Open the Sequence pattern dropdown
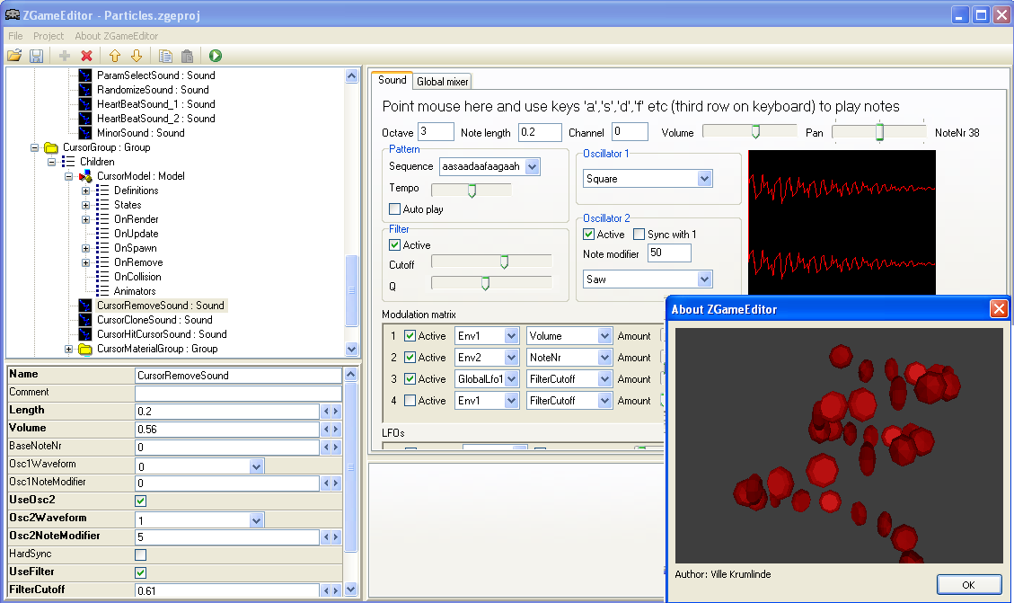This screenshot has width=1014, height=603. pos(533,167)
